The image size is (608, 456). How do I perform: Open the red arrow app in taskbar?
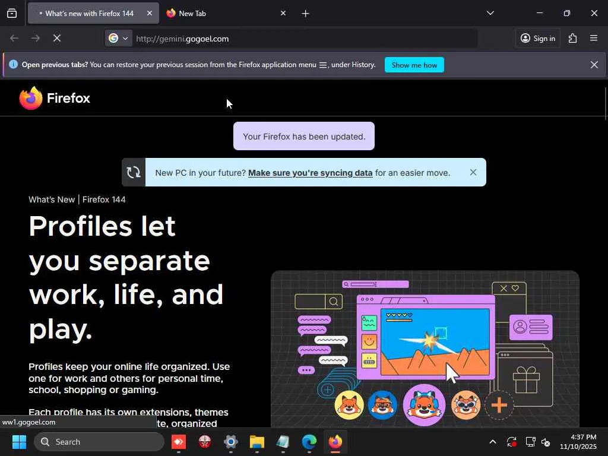tap(179, 442)
